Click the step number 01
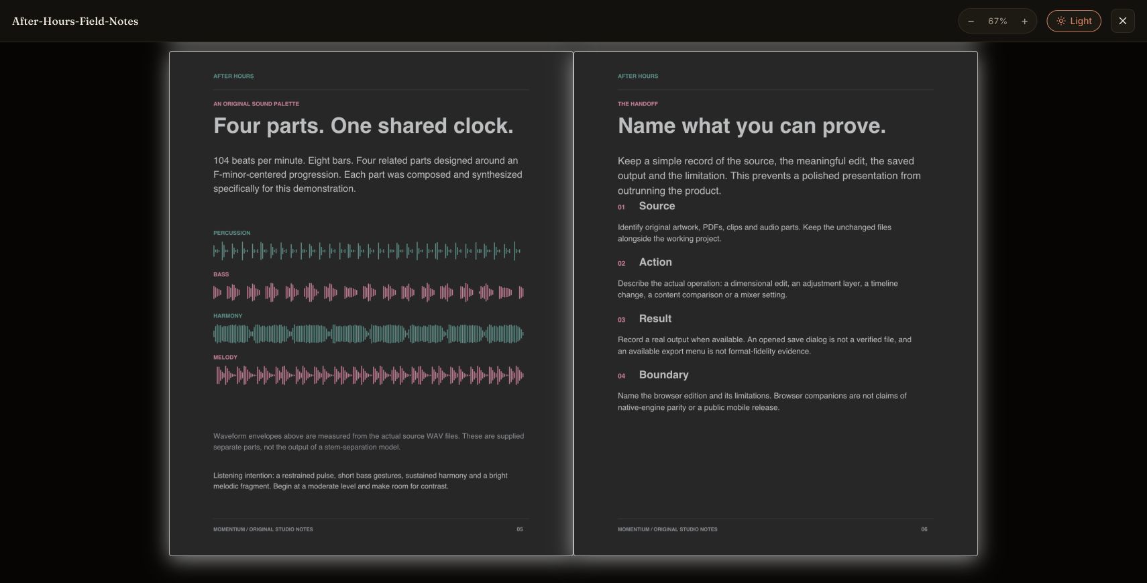 621,207
